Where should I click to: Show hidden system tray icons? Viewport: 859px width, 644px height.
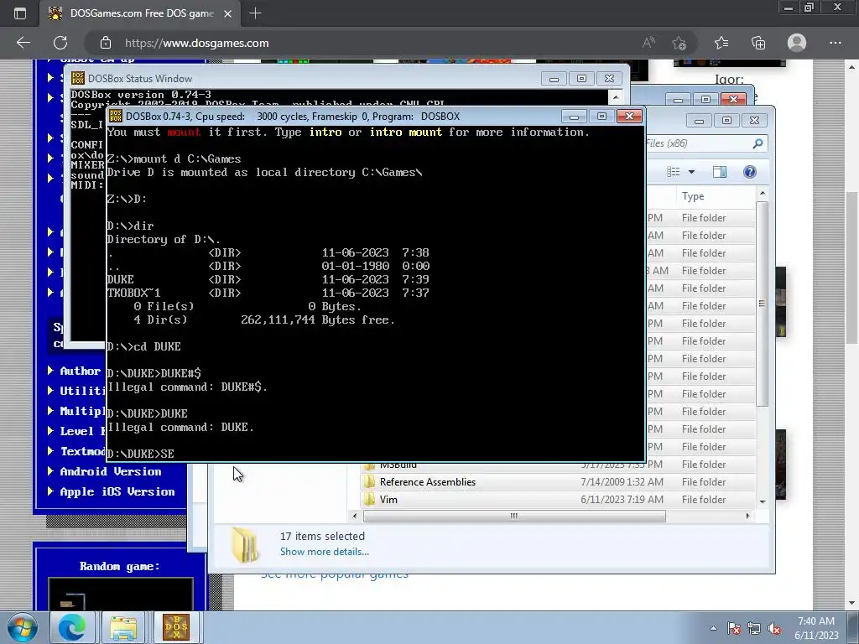click(x=713, y=628)
